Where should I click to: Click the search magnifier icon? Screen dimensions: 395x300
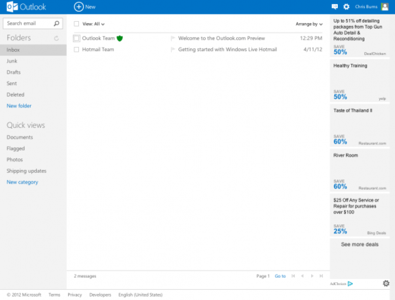(56, 23)
